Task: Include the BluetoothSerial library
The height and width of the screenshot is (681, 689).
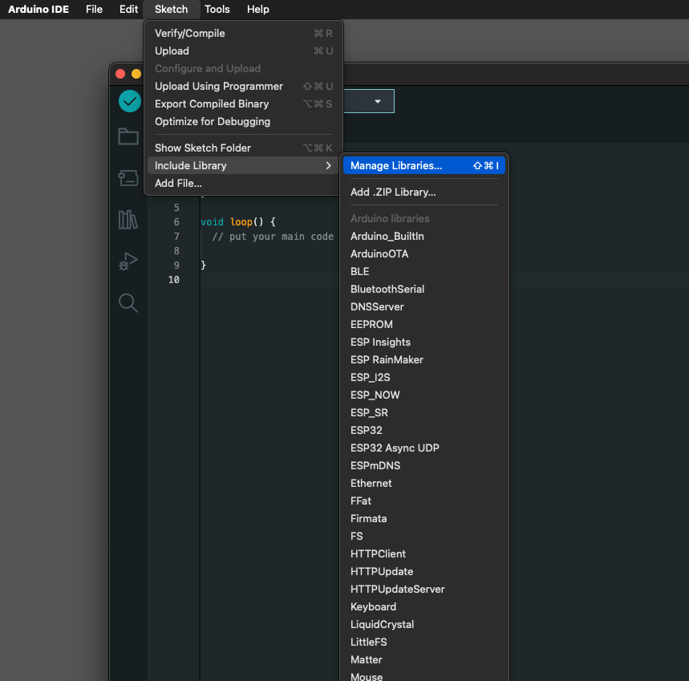Action: (x=424, y=289)
